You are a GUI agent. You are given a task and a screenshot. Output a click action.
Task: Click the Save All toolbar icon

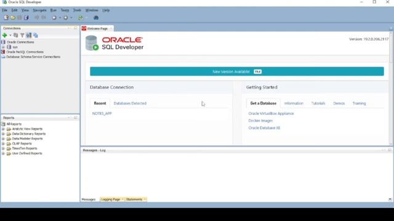pyautogui.click(x=26, y=18)
